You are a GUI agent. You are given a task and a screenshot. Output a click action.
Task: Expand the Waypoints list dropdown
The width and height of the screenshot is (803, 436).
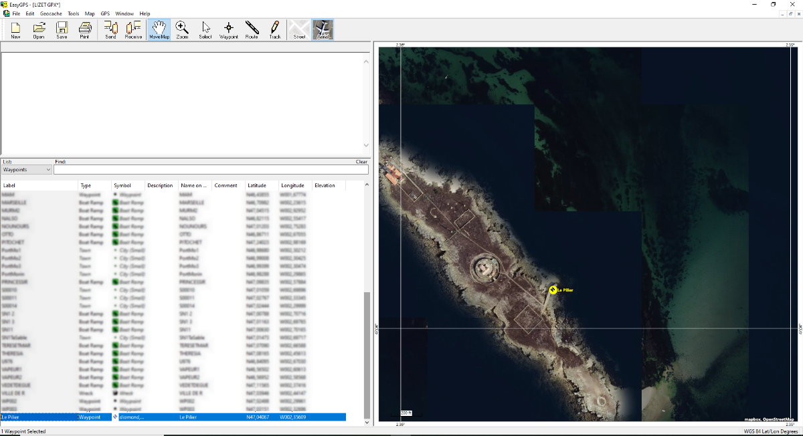click(27, 170)
